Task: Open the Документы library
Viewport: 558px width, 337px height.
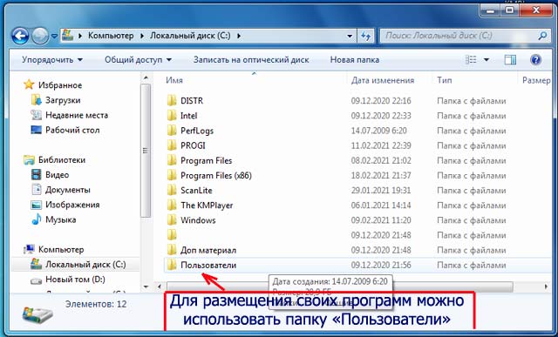Action: 68,190
